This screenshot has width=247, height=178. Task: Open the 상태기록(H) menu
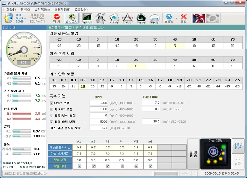tap(62, 10)
